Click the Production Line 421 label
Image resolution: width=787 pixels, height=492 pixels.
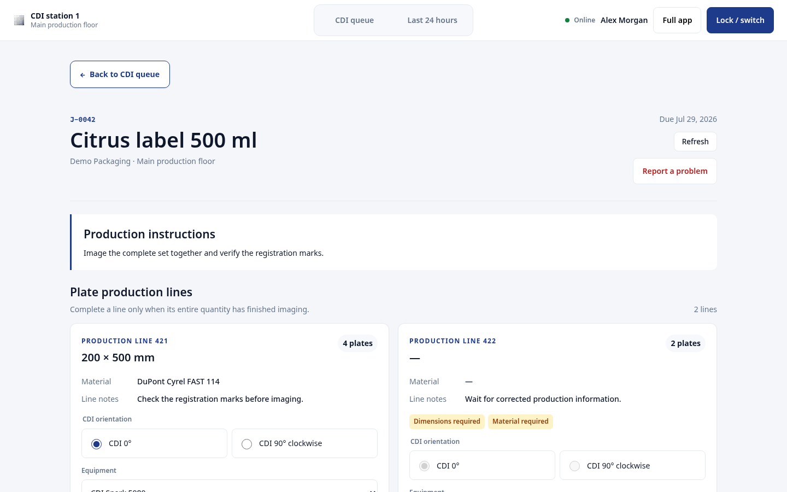[125, 341]
